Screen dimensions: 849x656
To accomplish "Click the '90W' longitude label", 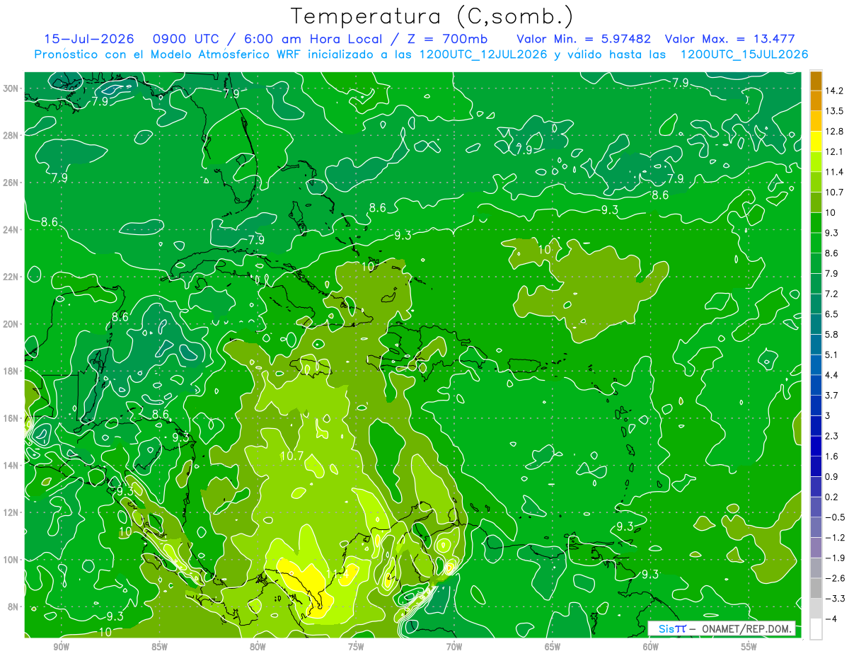I will [61, 647].
